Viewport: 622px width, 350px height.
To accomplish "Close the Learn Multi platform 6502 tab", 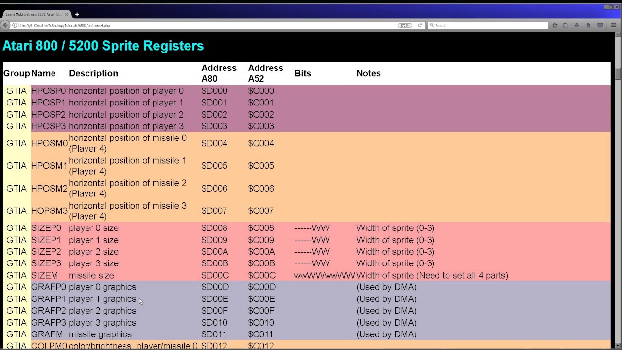I will [67, 15].
